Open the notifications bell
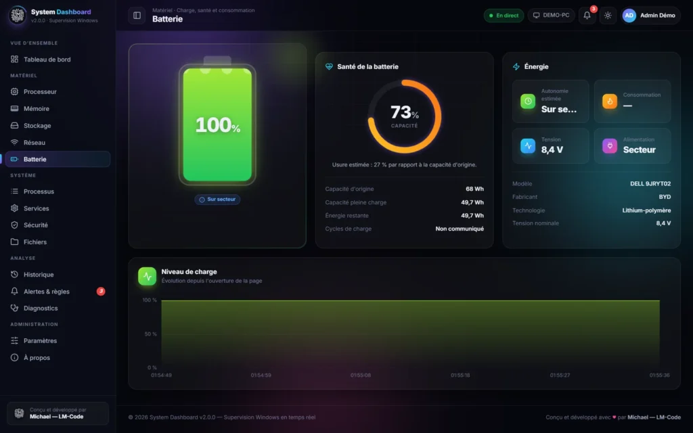Image resolution: width=693 pixels, height=433 pixels. point(587,16)
